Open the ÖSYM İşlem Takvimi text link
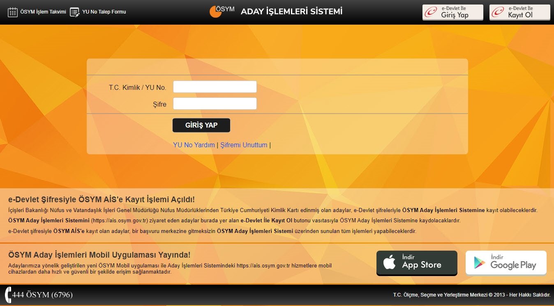554x306 pixels. (43, 12)
